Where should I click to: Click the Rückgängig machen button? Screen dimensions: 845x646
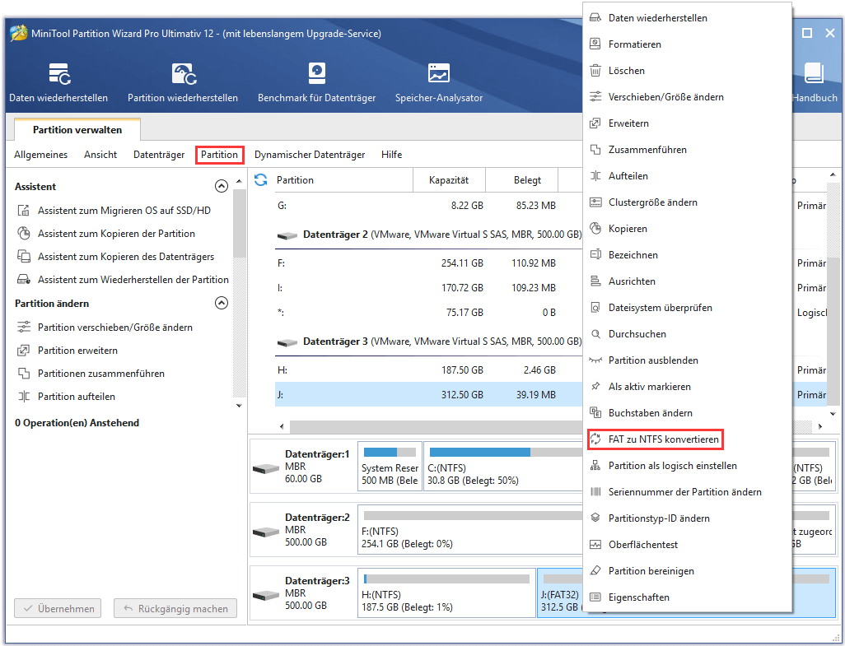point(175,609)
